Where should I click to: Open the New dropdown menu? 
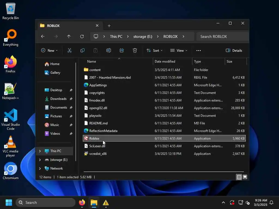click(49, 50)
